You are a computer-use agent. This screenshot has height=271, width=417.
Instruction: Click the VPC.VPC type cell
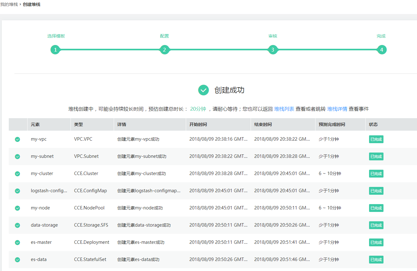coord(83,139)
